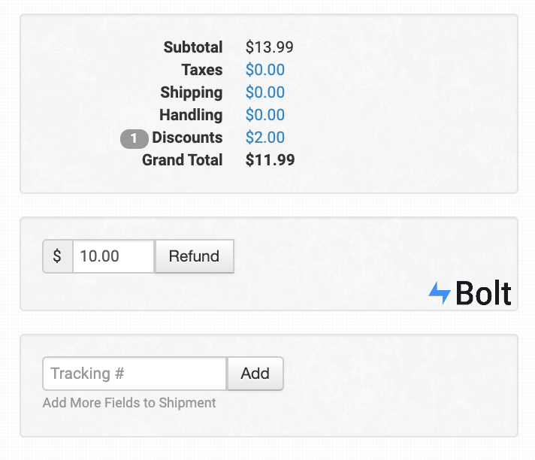Click the dollar sign prefix box
This screenshot has height=460, width=535.
coord(58,256)
